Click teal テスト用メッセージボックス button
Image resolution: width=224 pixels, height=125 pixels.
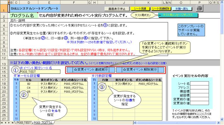[x=178, y=15]
